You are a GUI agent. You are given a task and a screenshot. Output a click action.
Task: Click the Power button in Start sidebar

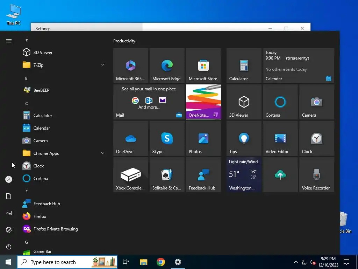(9, 247)
